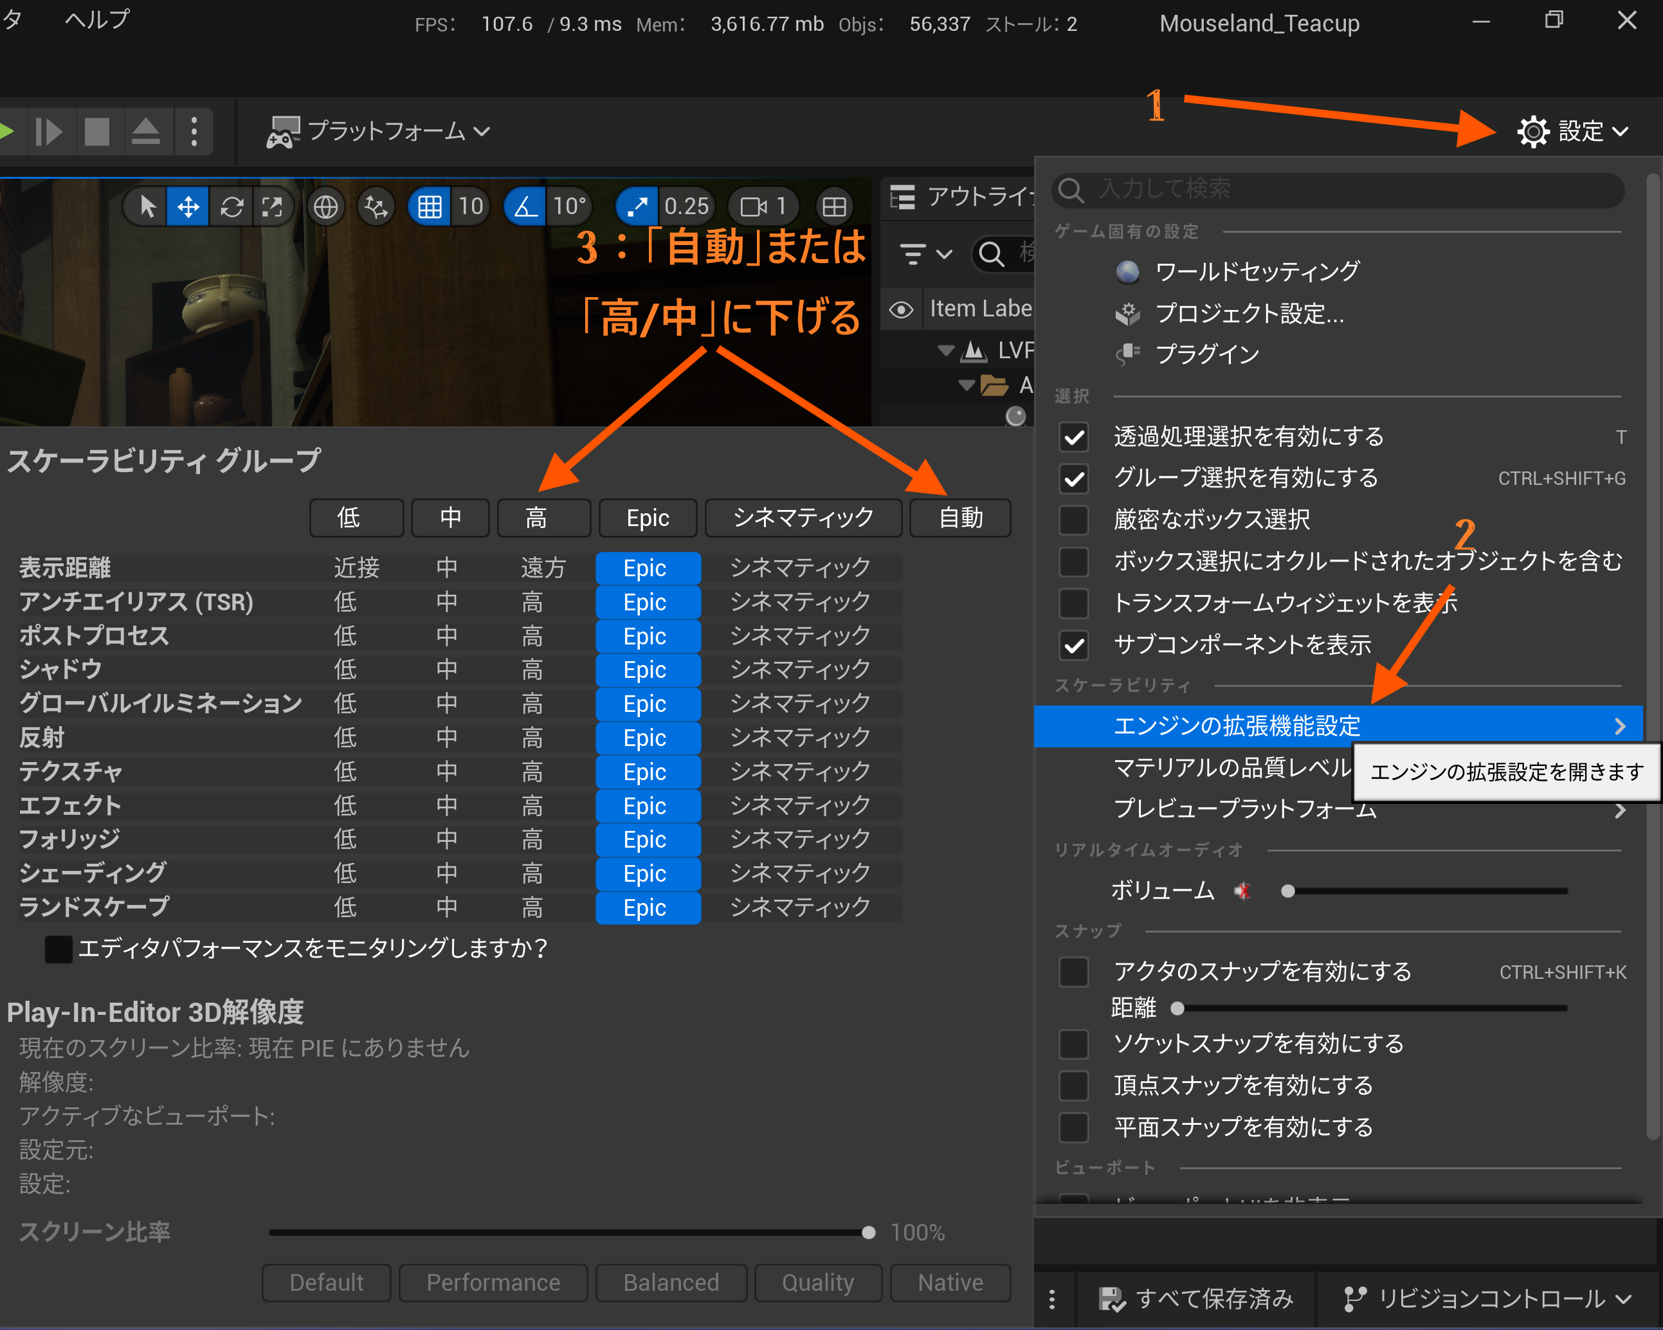Click the viewport layout grid icon
Screen dimensions: 1663x1330
point(834,206)
